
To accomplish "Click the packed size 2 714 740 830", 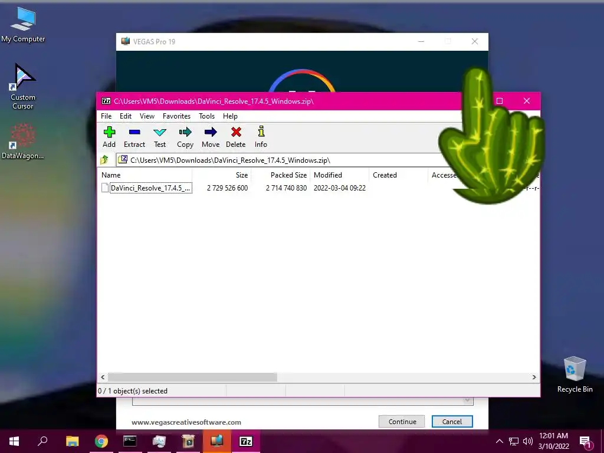I will 286,188.
